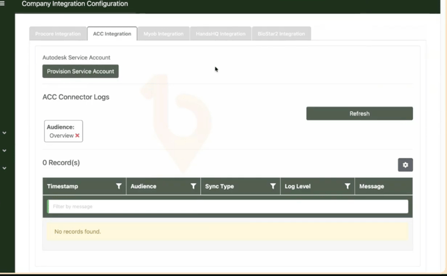Sort by Audience column header
This screenshot has height=276, width=447.
click(143, 186)
